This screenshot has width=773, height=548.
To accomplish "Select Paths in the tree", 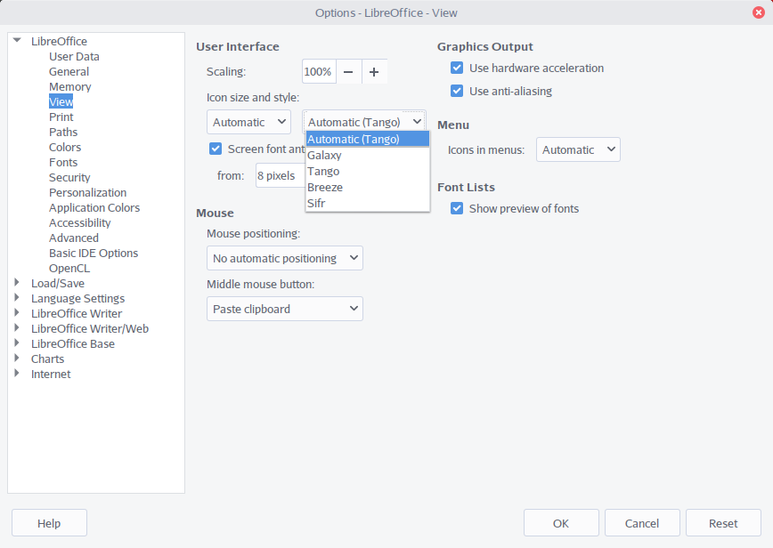I will pyautogui.click(x=63, y=133).
